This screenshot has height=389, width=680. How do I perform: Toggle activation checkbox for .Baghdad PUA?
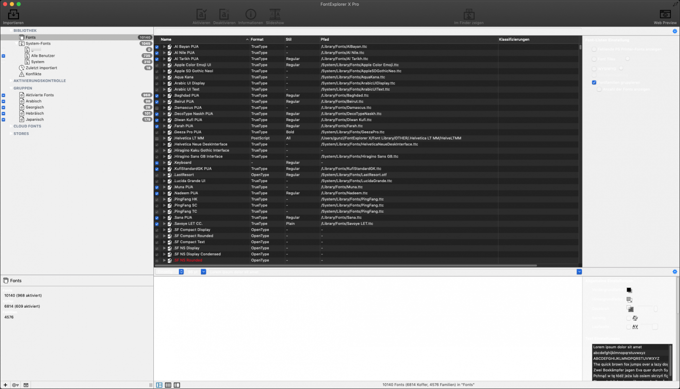(x=157, y=95)
